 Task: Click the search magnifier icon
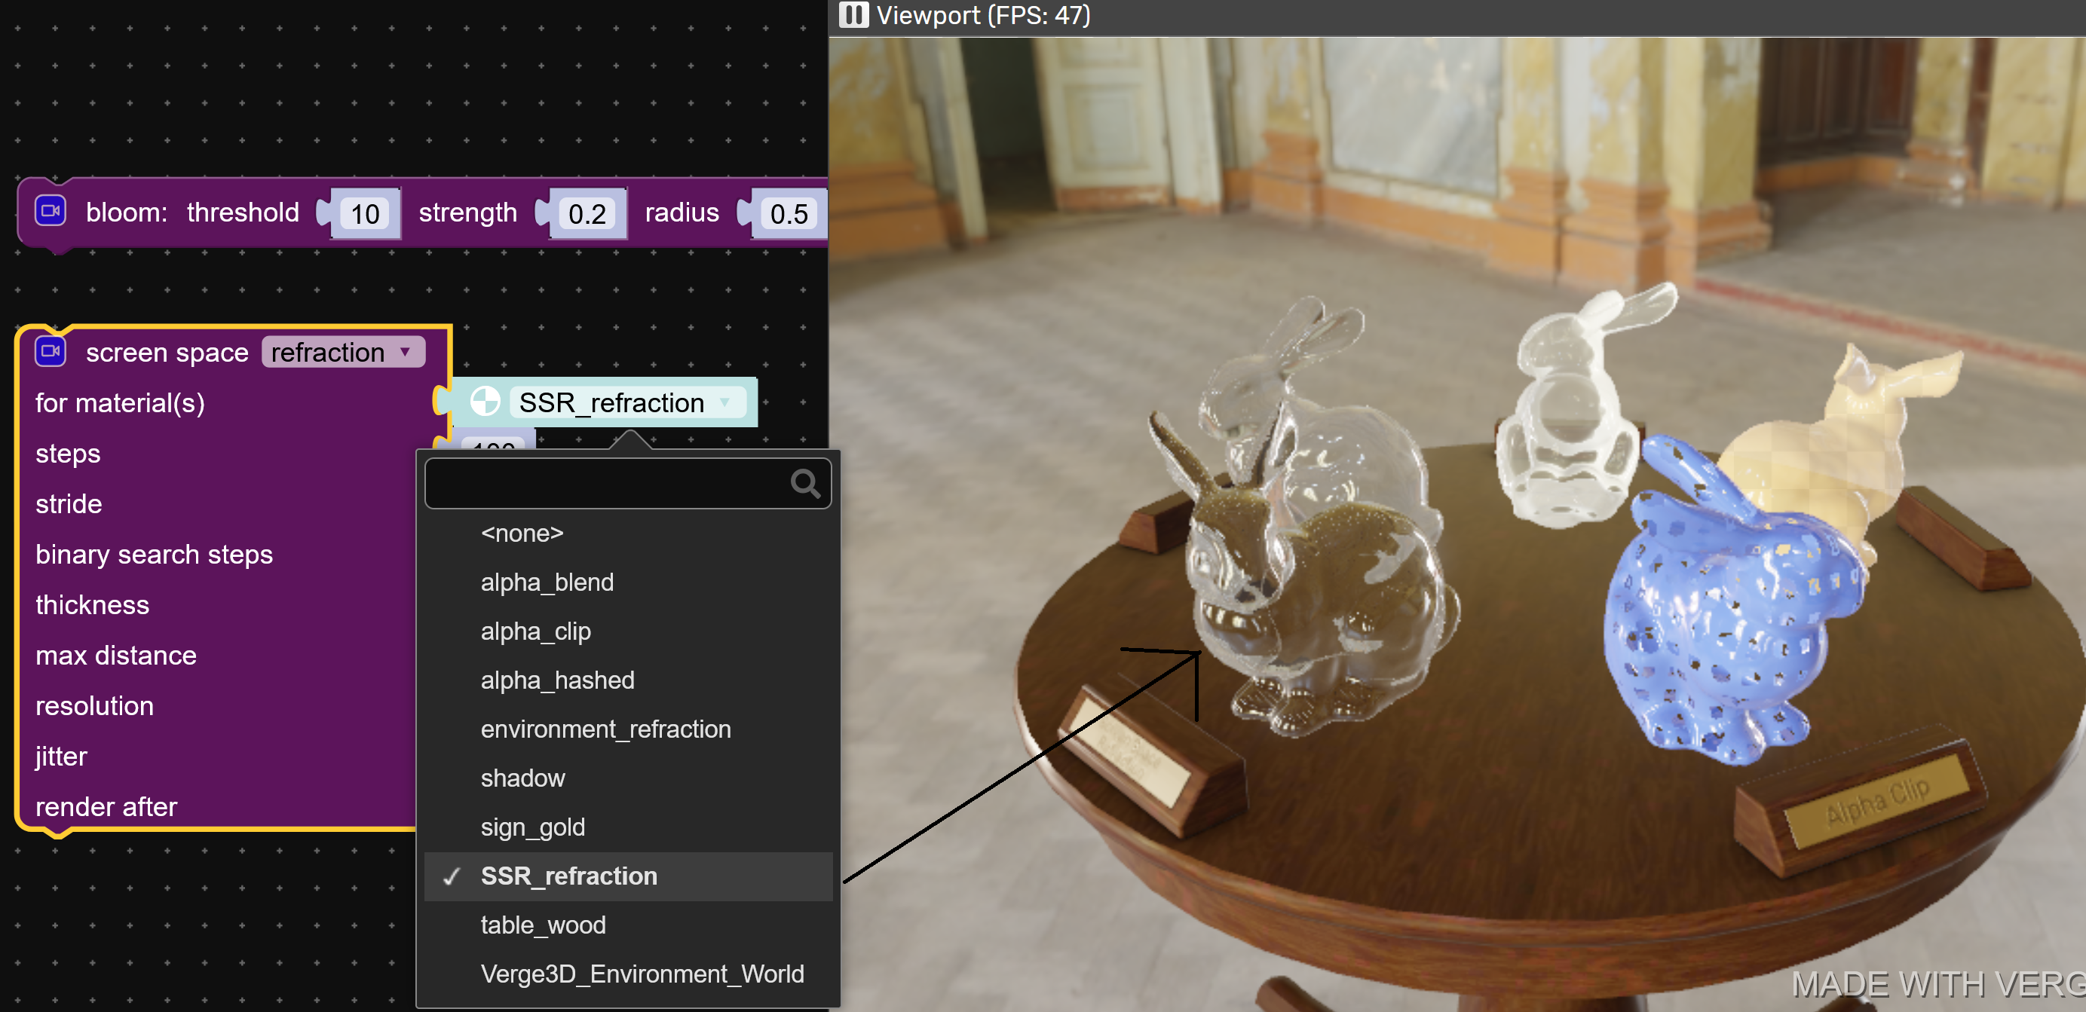[x=805, y=483]
